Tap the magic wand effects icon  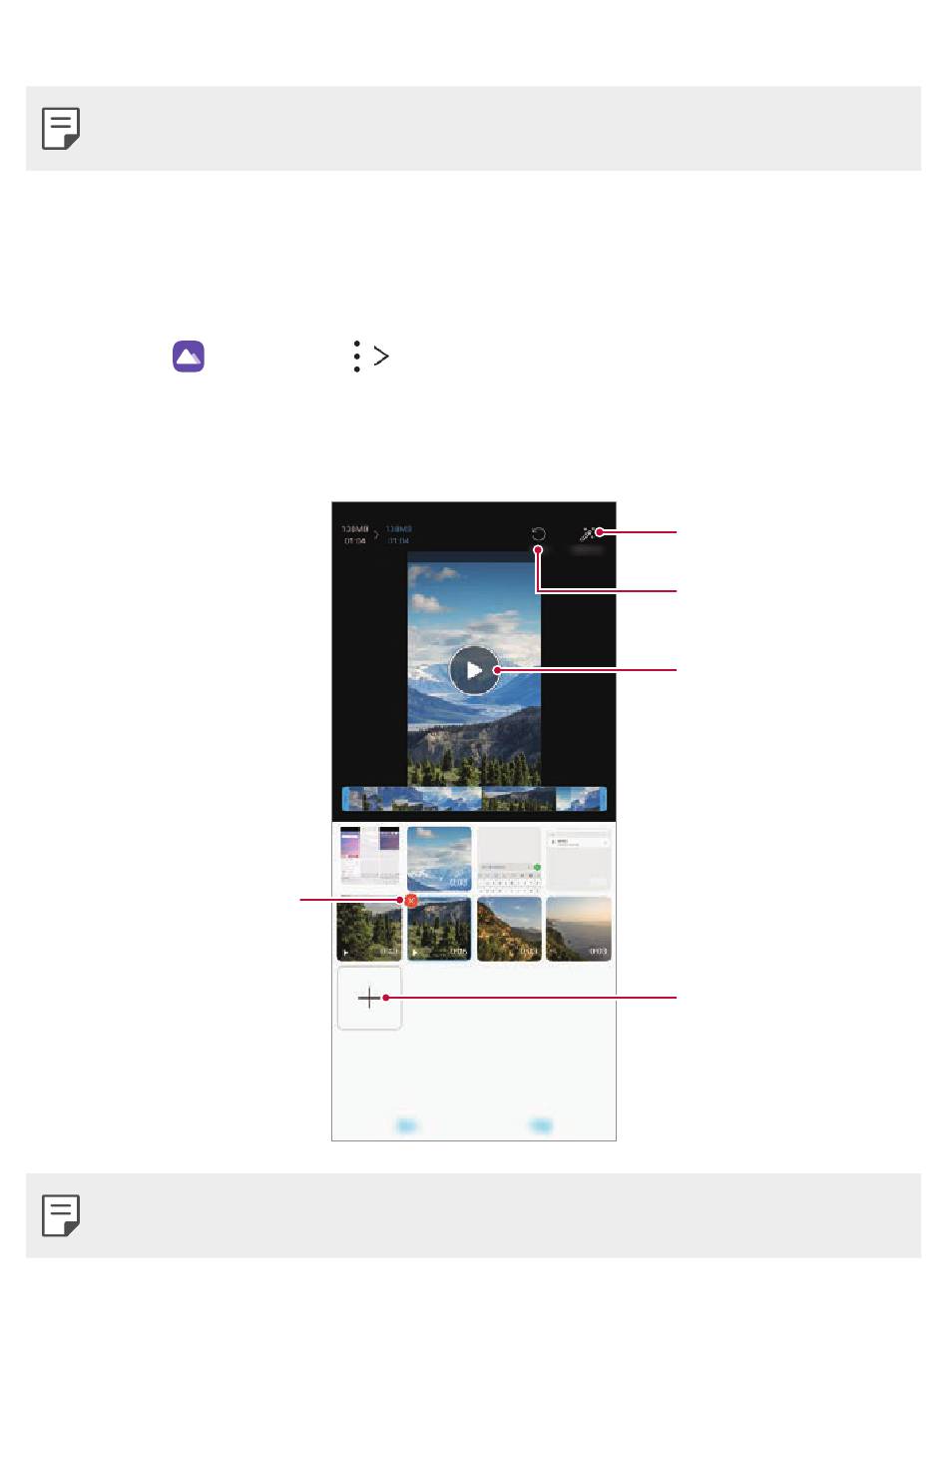tap(587, 534)
